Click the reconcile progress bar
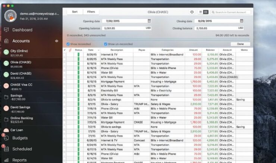This screenshot has width=276, height=163. pyautogui.click(x=158, y=40)
